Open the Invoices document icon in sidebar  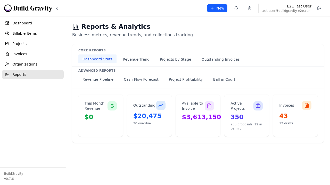point(7,54)
